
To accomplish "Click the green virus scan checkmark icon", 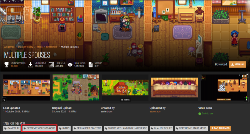I will 200,114.
